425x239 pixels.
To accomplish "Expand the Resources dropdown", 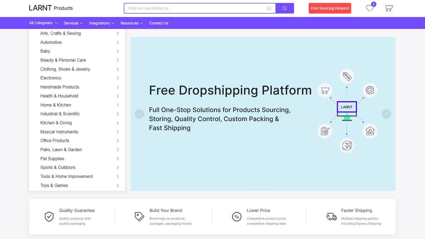I will click(131, 23).
